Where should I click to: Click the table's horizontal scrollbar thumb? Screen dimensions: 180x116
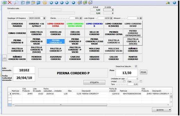[61, 105]
